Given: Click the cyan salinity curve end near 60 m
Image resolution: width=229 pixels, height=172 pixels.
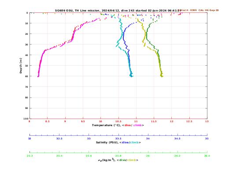Looking at the screenshot, I should click(x=131, y=76).
